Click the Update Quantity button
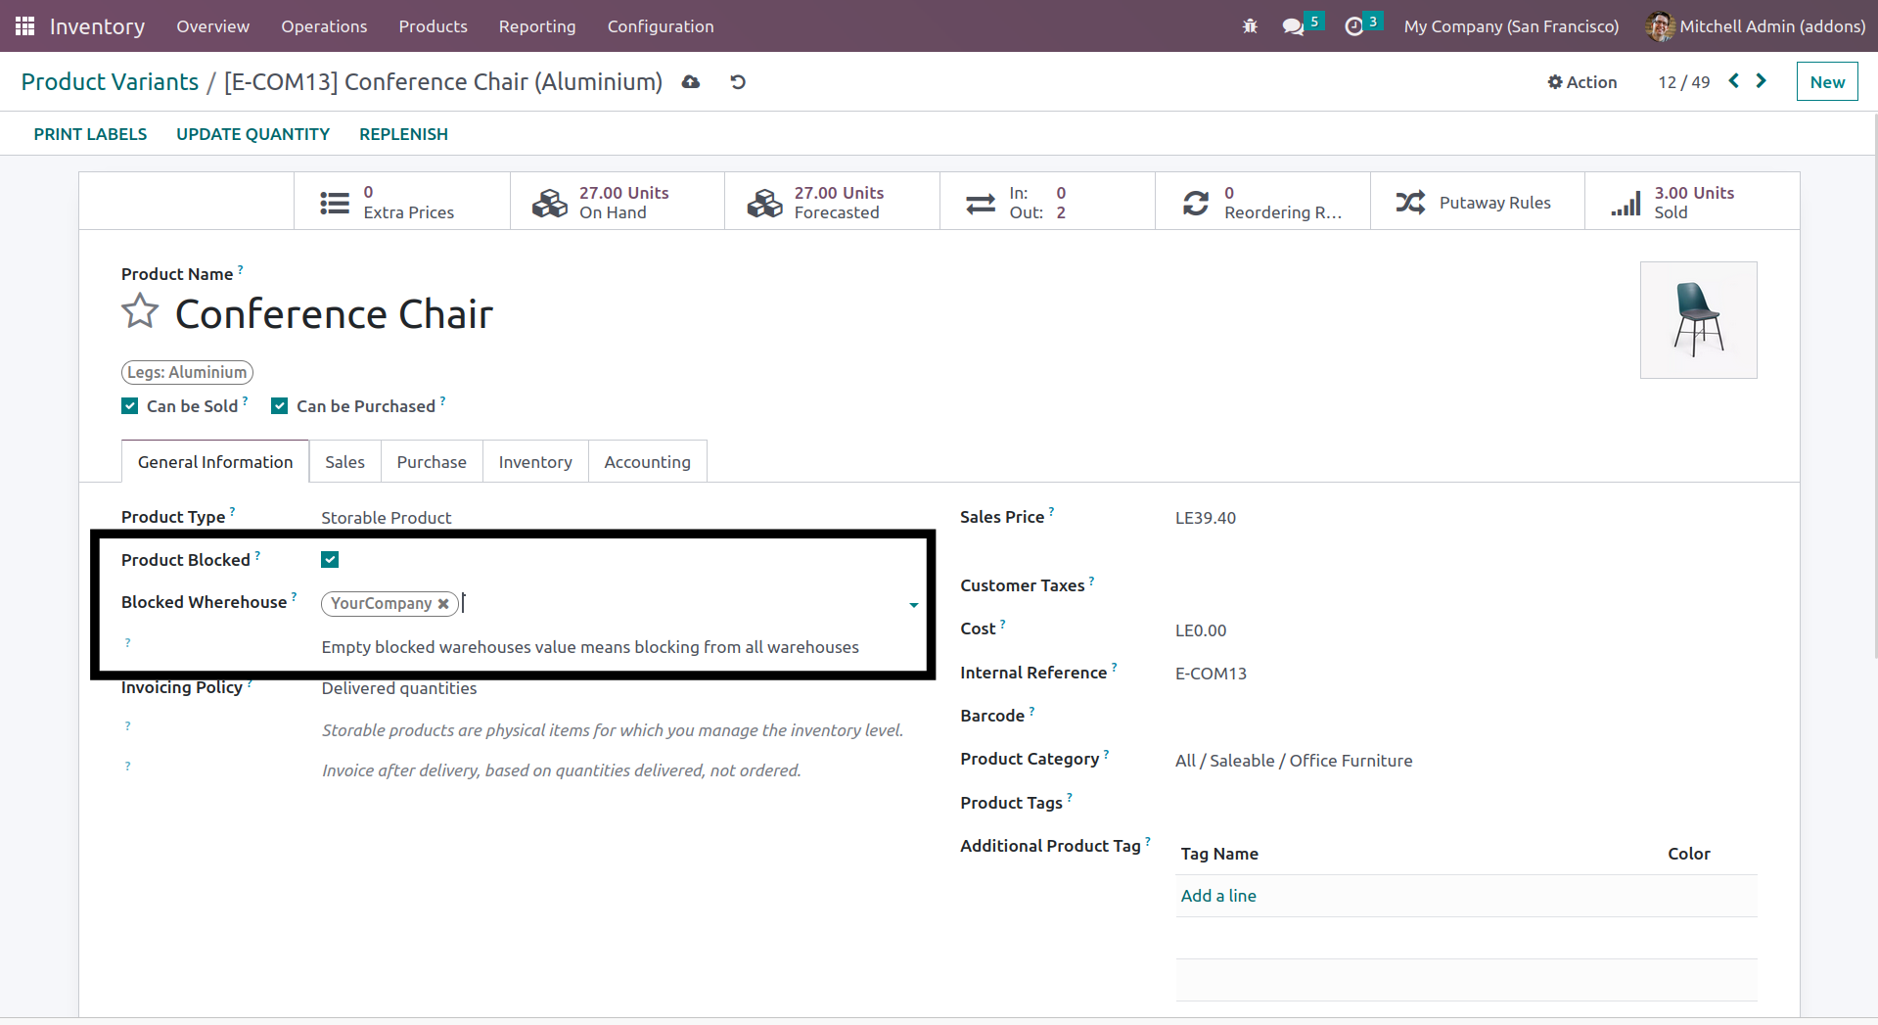The height and width of the screenshot is (1025, 1878). tap(252, 134)
